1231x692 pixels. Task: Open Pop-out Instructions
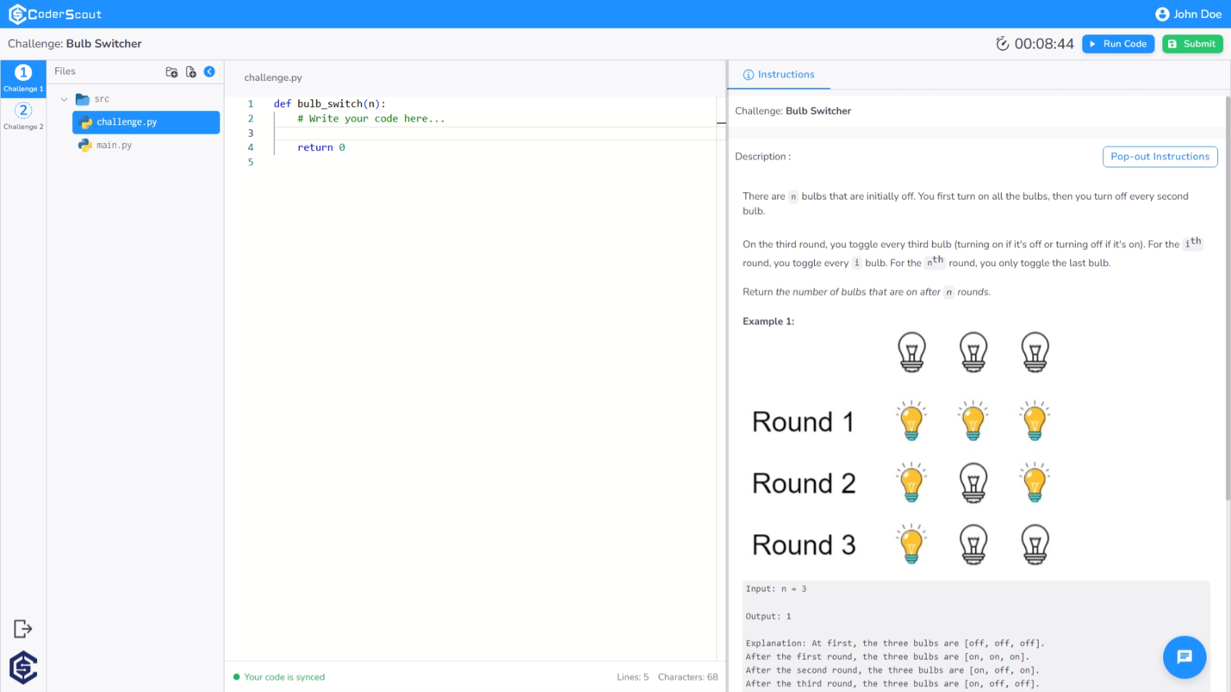click(x=1159, y=157)
